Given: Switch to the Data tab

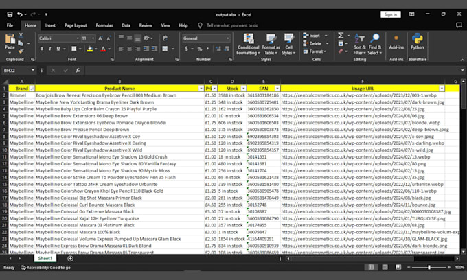Looking at the screenshot, I should pyautogui.click(x=126, y=25).
